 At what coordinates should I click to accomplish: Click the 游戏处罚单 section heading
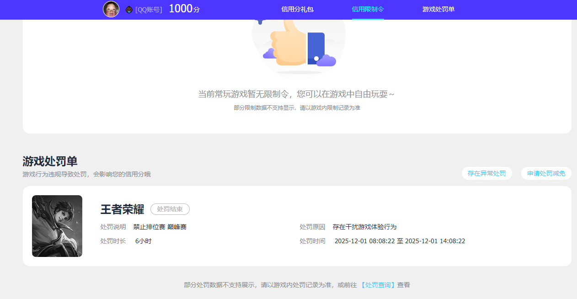[x=50, y=161]
